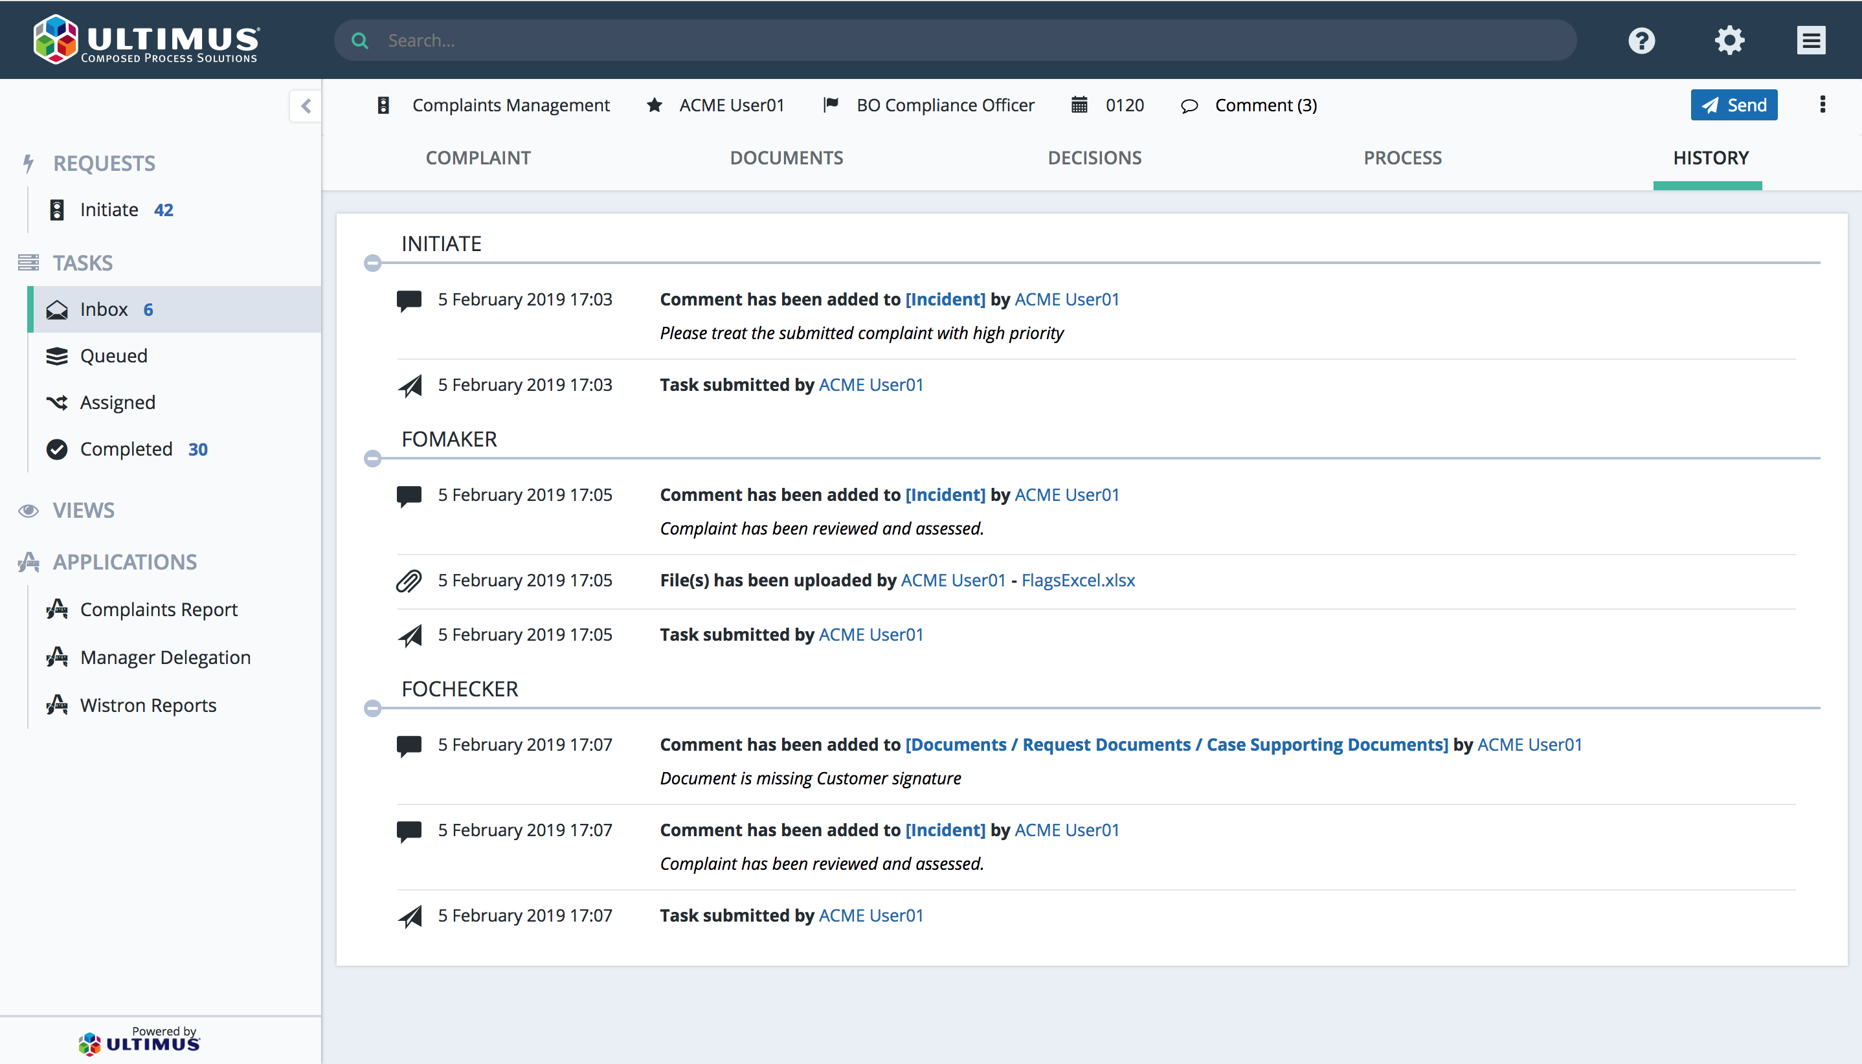Screen dimensions: 1862x1064
Task: Click the Wistron Reports app icon
Action: click(56, 704)
